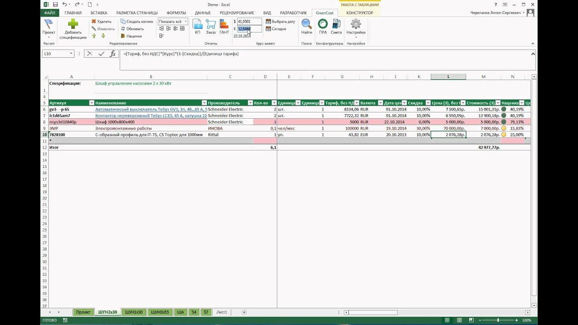Viewport: 578px width, 325px height.
Task: Open the Автоматический выключатель TeSys GV3 link
Action: (151, 109)
